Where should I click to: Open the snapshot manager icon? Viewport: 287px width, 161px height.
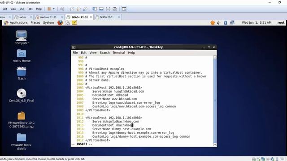pos(85,9)
